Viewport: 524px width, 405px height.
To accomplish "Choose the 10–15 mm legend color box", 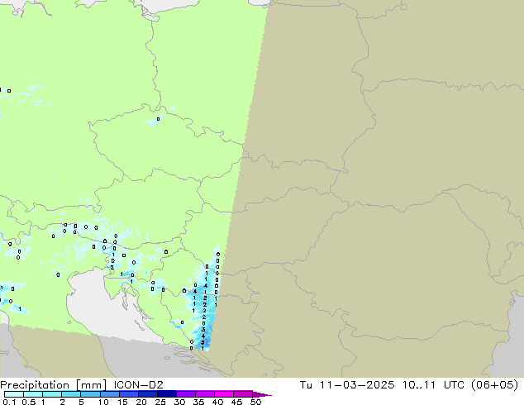I will click(x=109, y=394).
